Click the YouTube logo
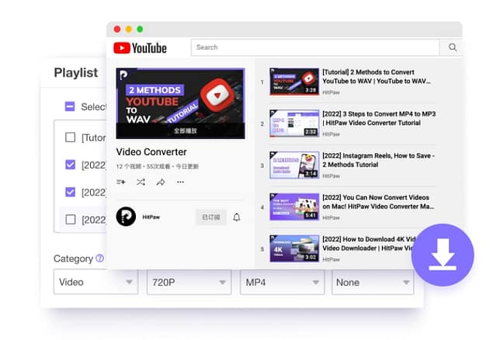 coord(140,48)
